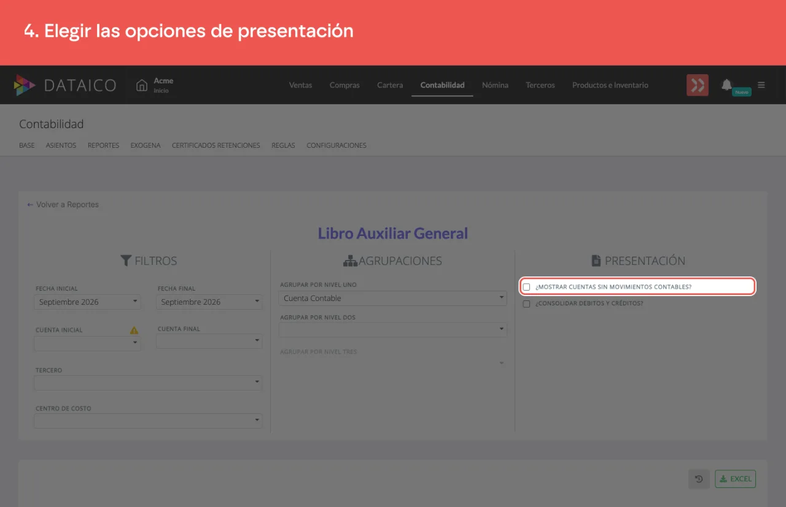Select the Contabilidad menu
The height and width of the screenshot is (507, 786).
[442, 85]
